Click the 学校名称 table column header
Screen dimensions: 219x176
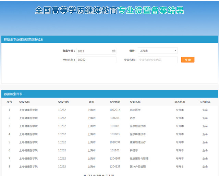(24, 102)
